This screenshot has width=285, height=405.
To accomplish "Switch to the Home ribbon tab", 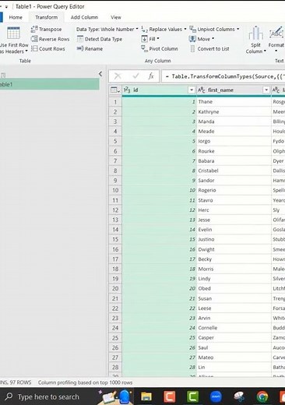I will 16,17.
